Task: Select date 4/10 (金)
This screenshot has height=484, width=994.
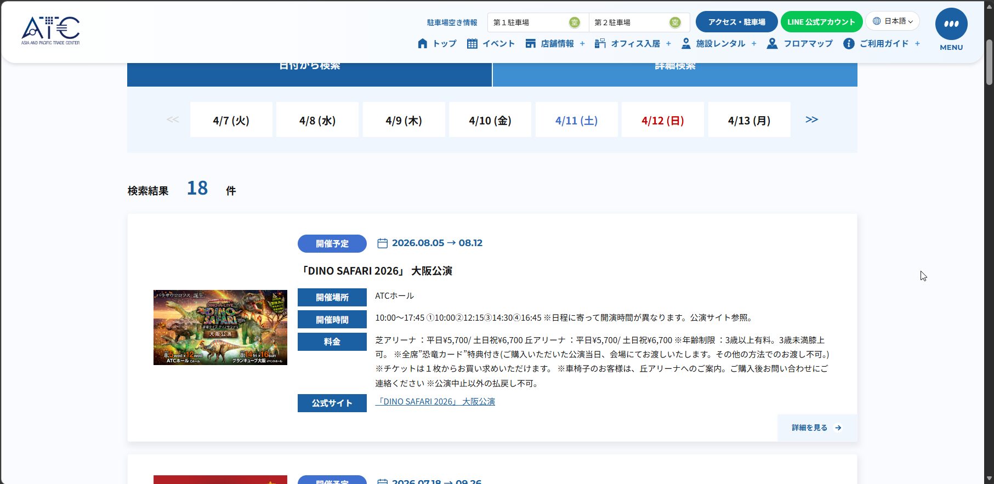Action: 490,119
